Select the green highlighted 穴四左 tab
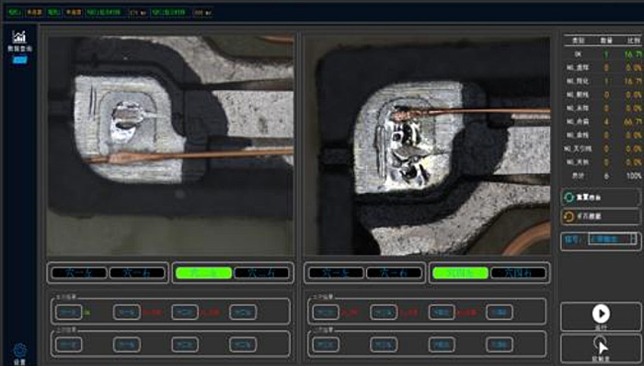 [460, 273]
